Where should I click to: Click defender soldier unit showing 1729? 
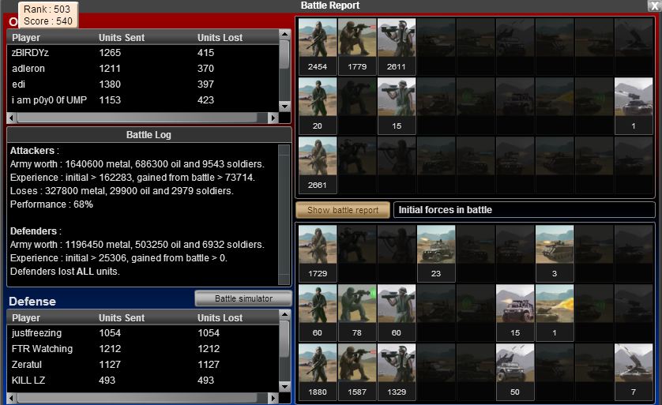tap(318, 253)
